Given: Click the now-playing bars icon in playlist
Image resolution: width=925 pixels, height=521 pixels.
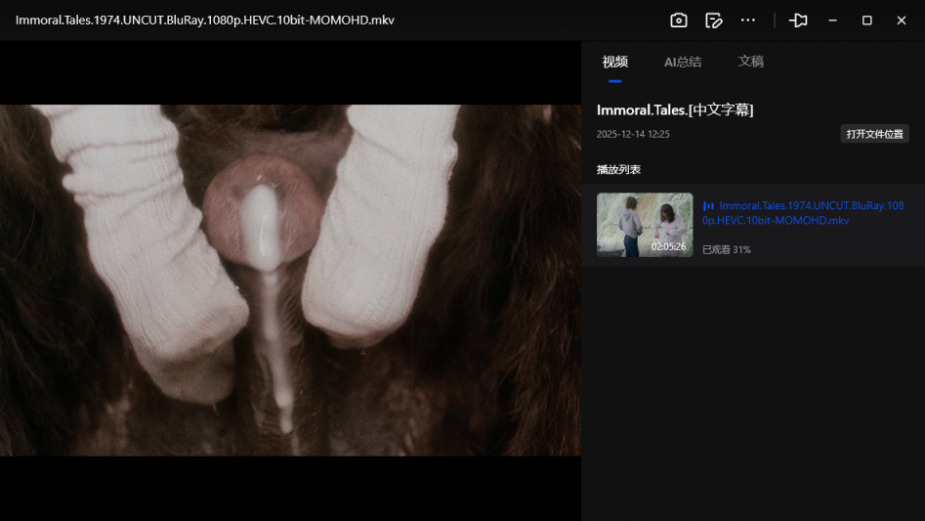Looking at the screenshot, I should 708,206.
